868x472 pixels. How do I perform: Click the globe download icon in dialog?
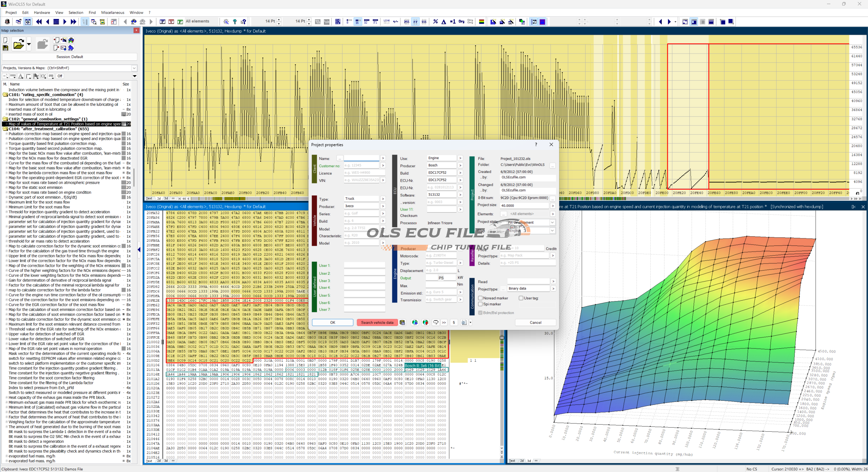click(x=415, y=322)
